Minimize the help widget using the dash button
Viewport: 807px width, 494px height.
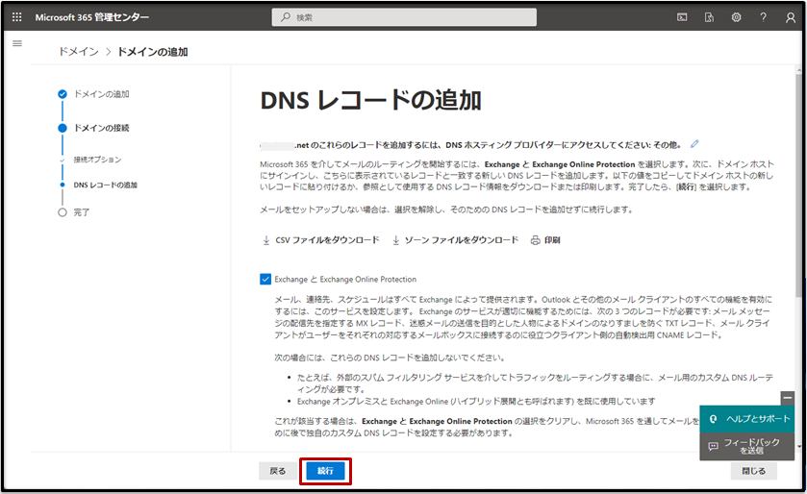pyautogui.click(x=787, y=398)
